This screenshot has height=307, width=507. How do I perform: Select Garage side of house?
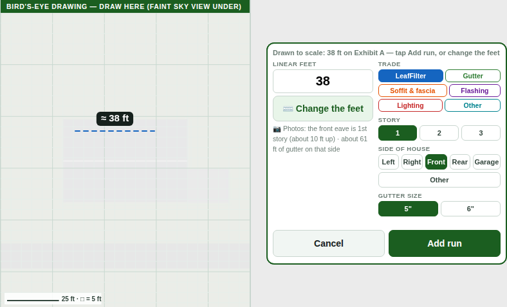486,162
